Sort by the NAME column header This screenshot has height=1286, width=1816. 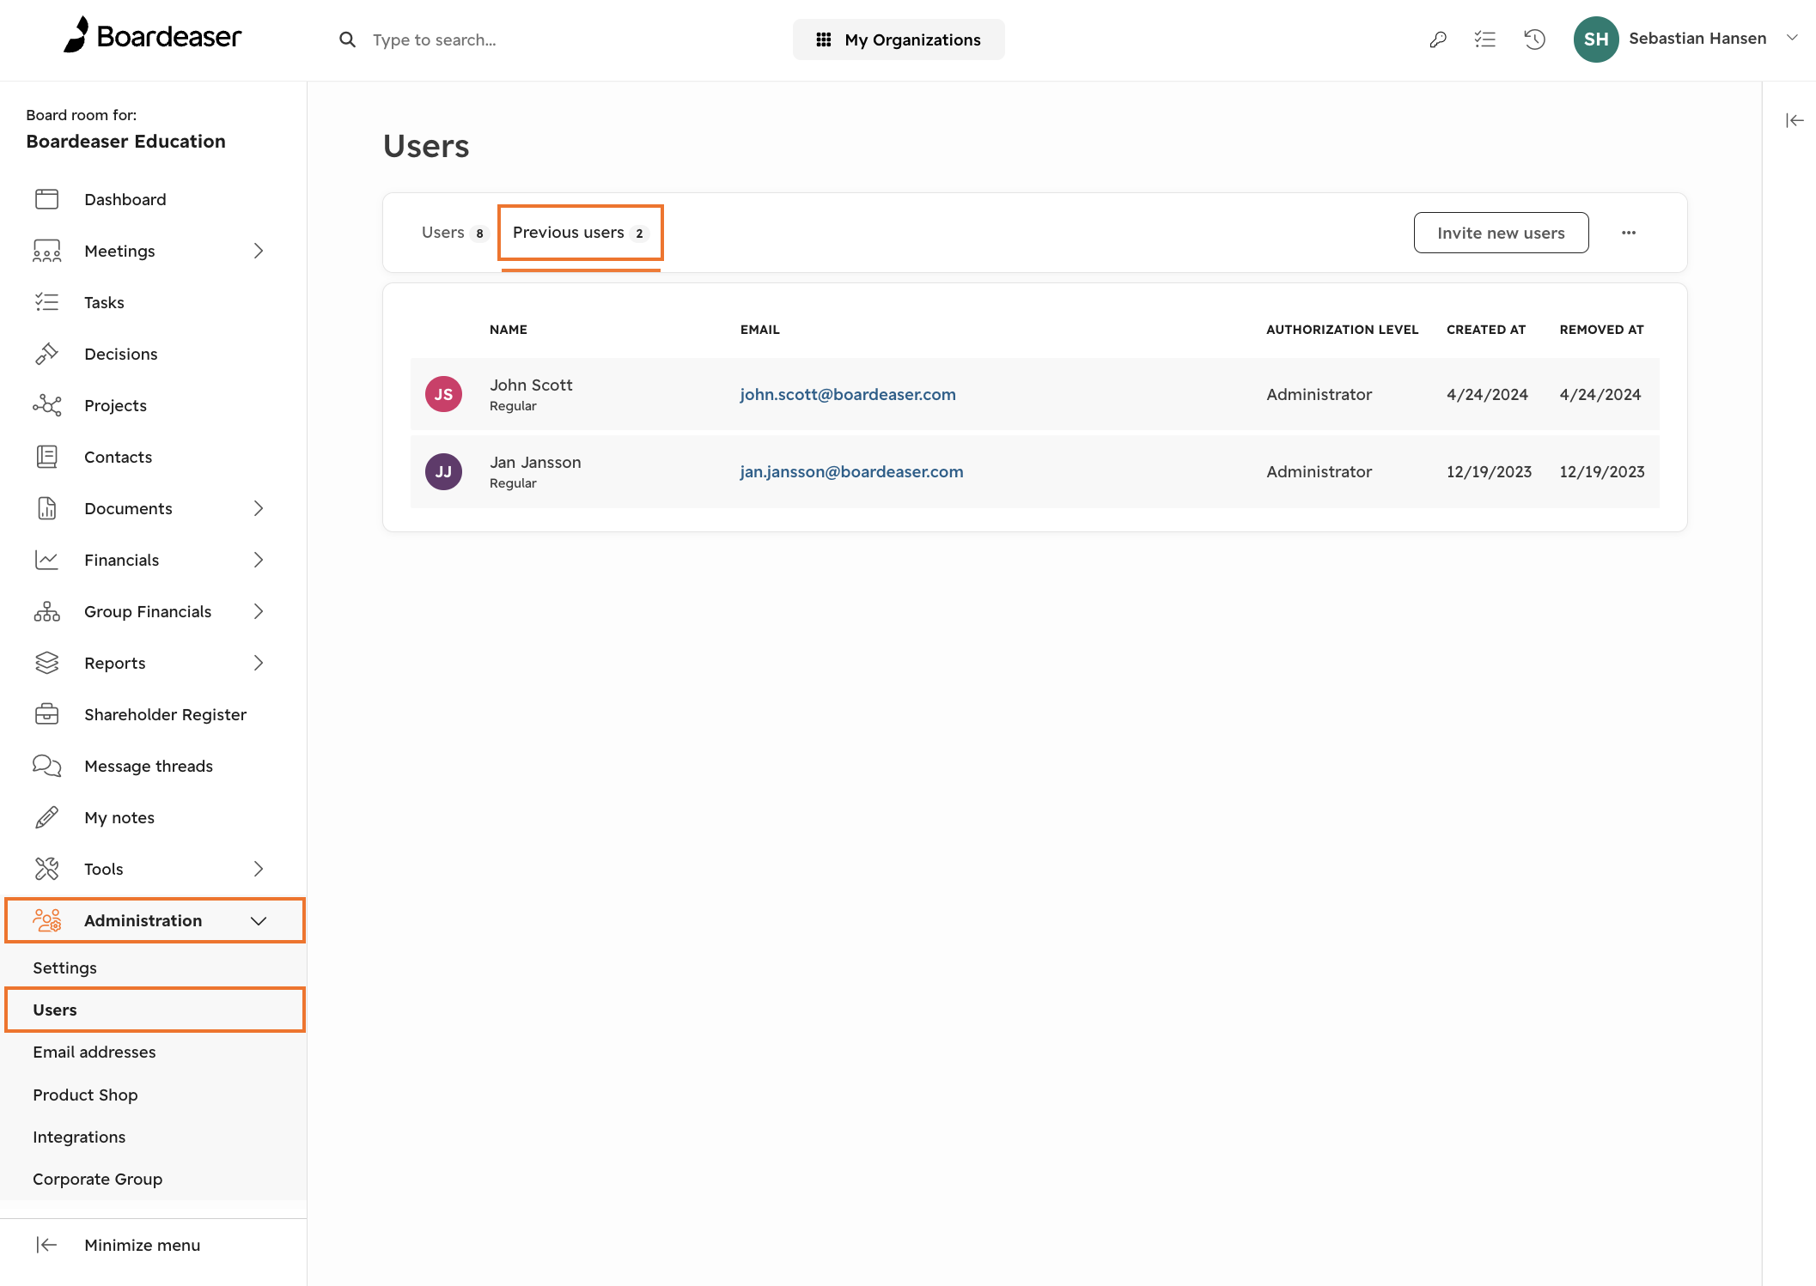point(509,330)
